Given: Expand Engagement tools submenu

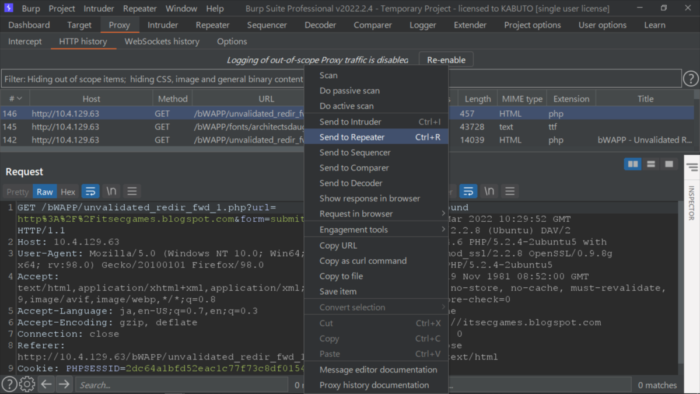Looking at the screenshot, I should [x=376, y=229].
